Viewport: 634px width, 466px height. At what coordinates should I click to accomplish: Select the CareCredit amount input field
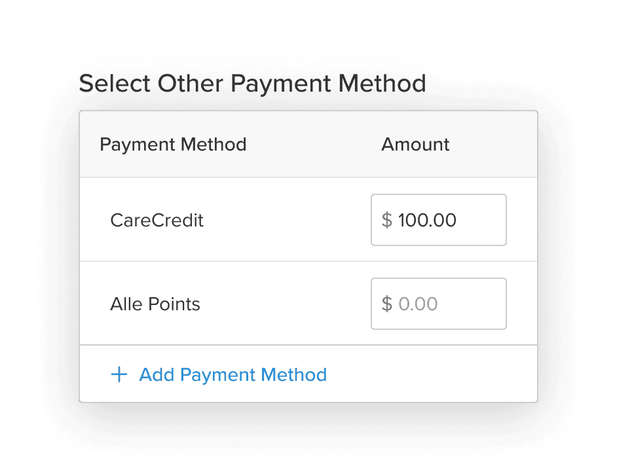pyautogui.click(x=438, y=220)
